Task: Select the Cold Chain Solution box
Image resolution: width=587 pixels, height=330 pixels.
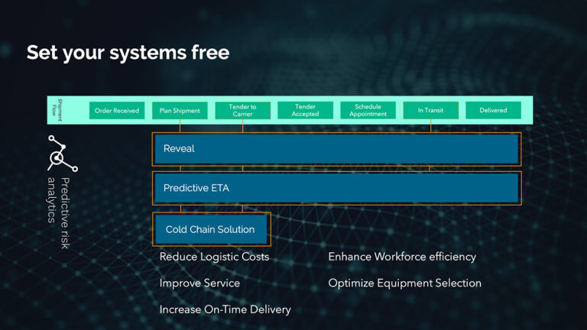Action: click(211, 229)
